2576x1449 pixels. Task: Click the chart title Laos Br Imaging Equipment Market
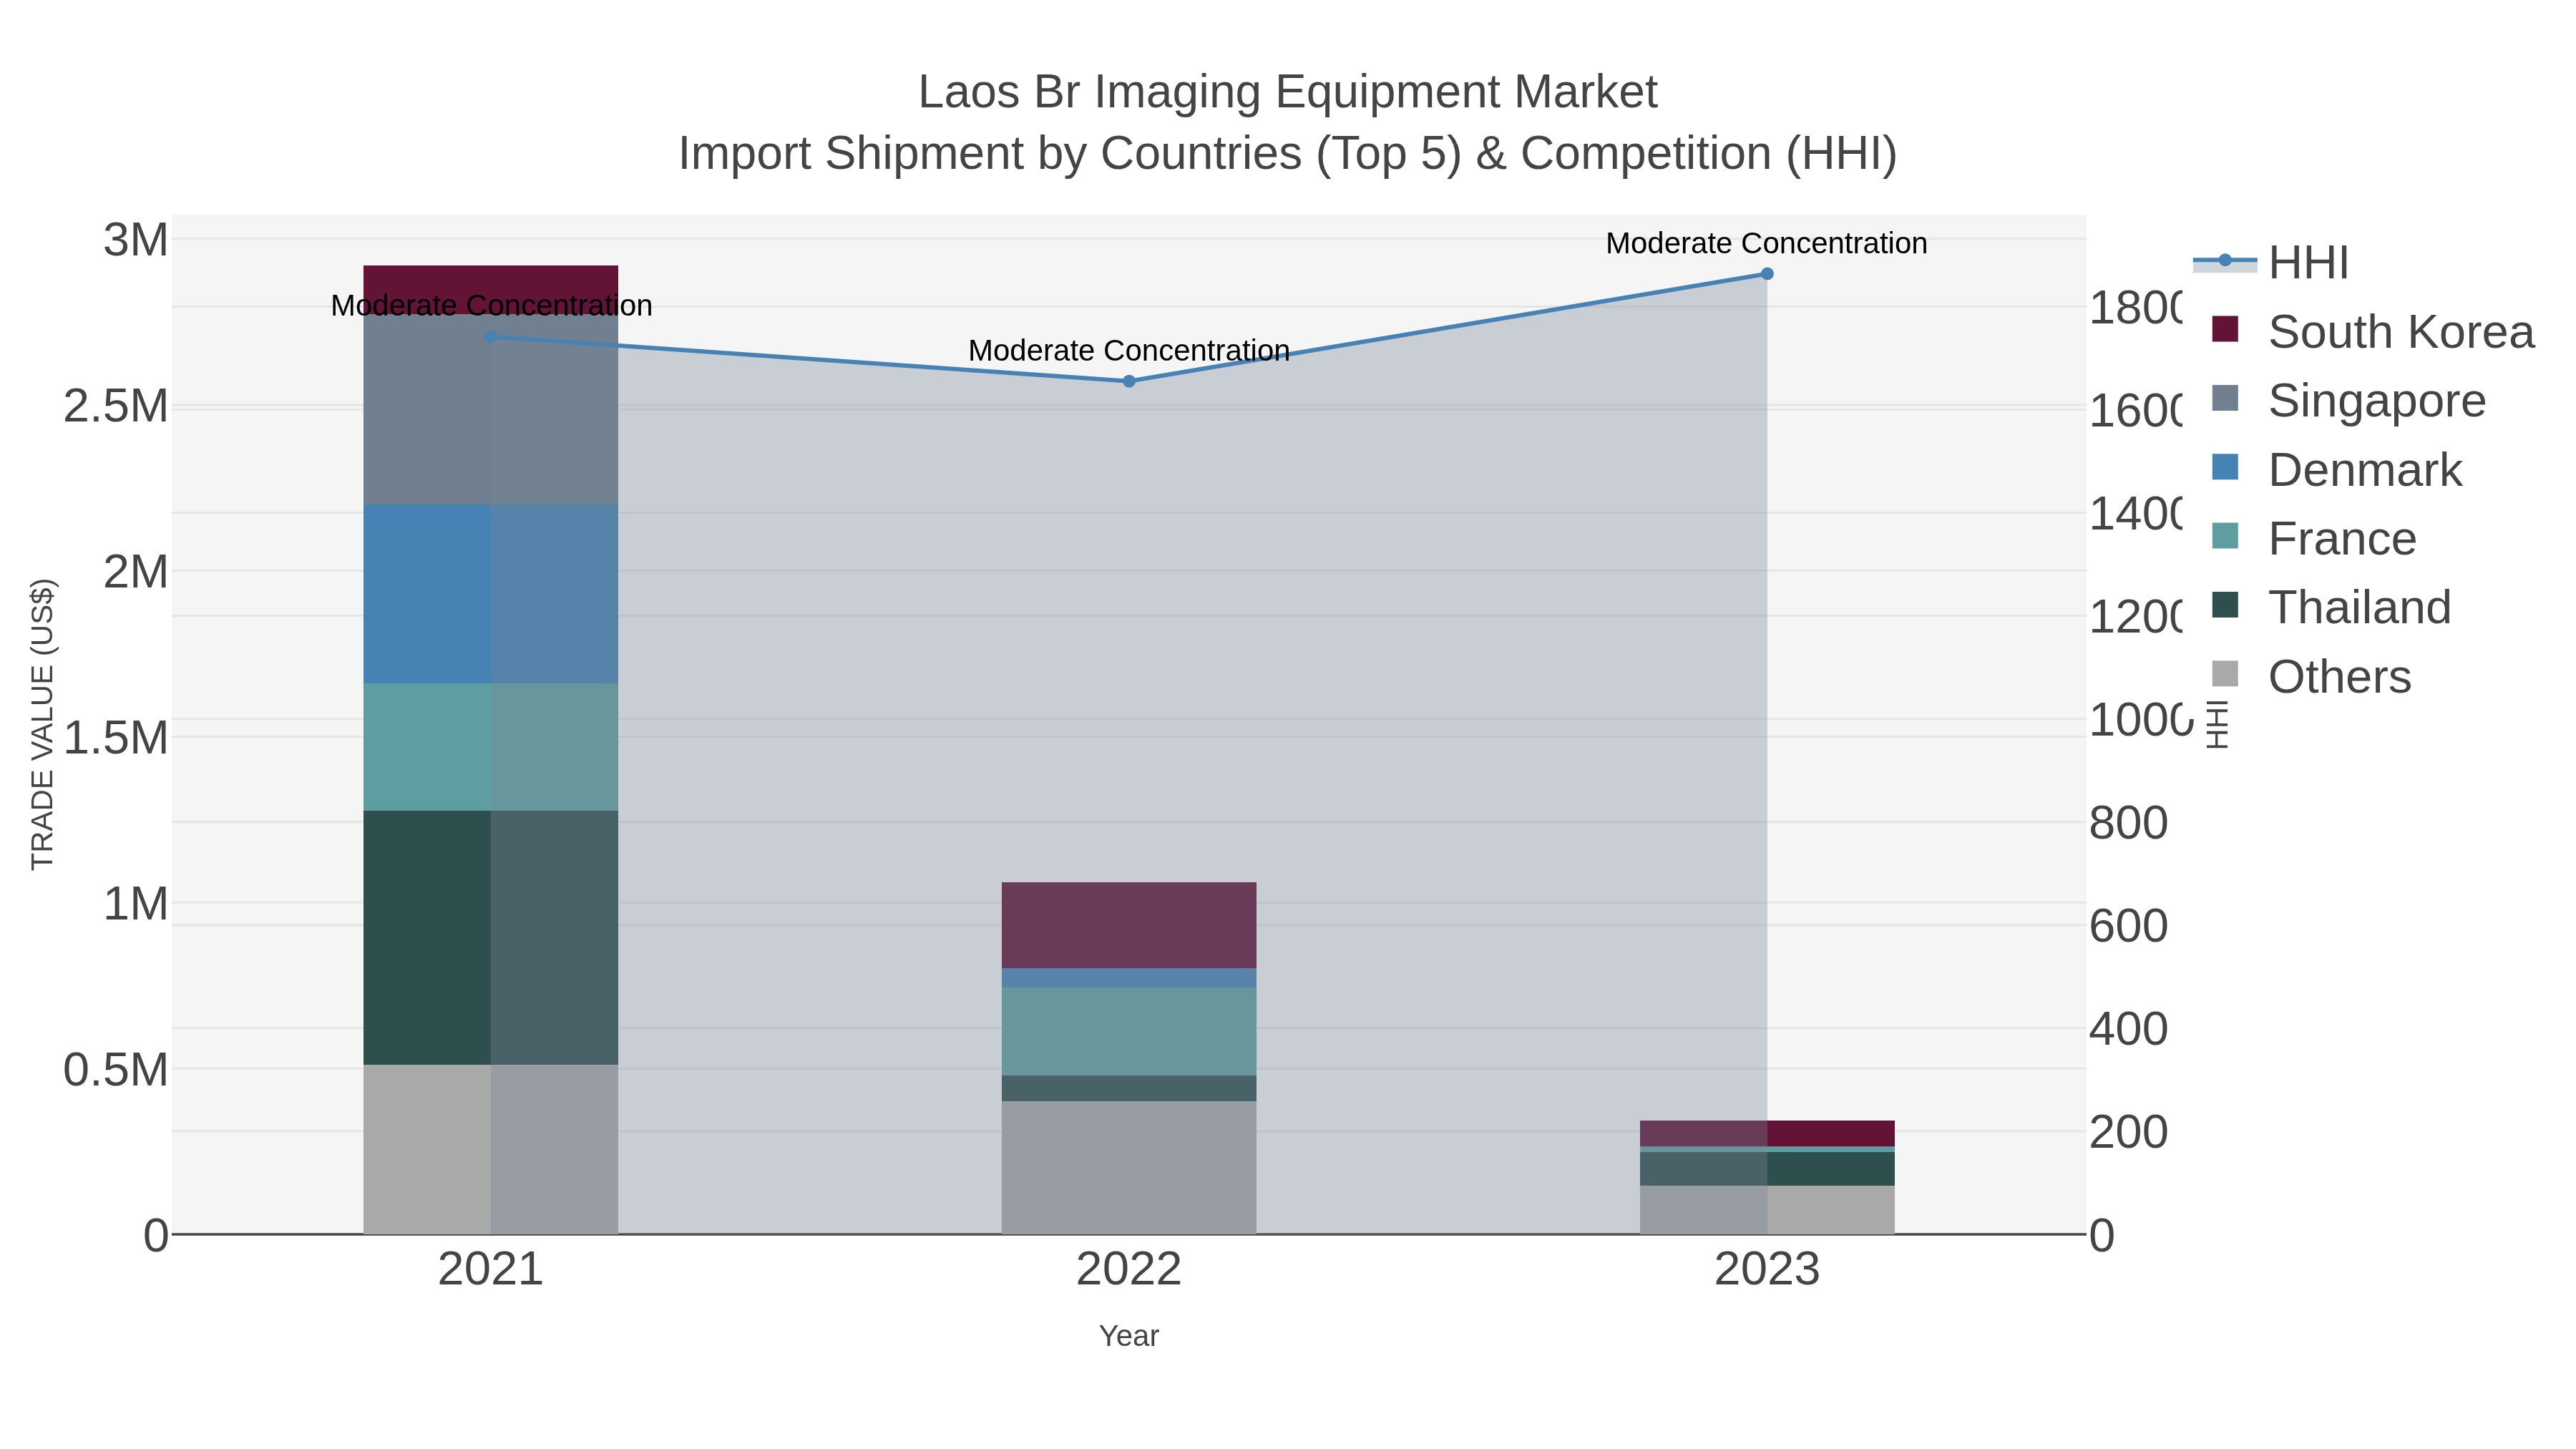tap(1288, 92)
